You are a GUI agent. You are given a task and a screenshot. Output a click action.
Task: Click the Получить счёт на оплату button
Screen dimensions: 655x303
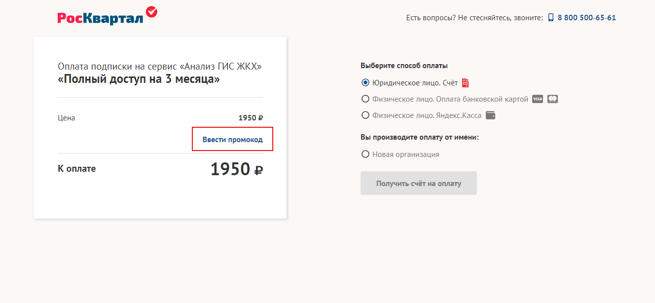[x=419, y=183]
